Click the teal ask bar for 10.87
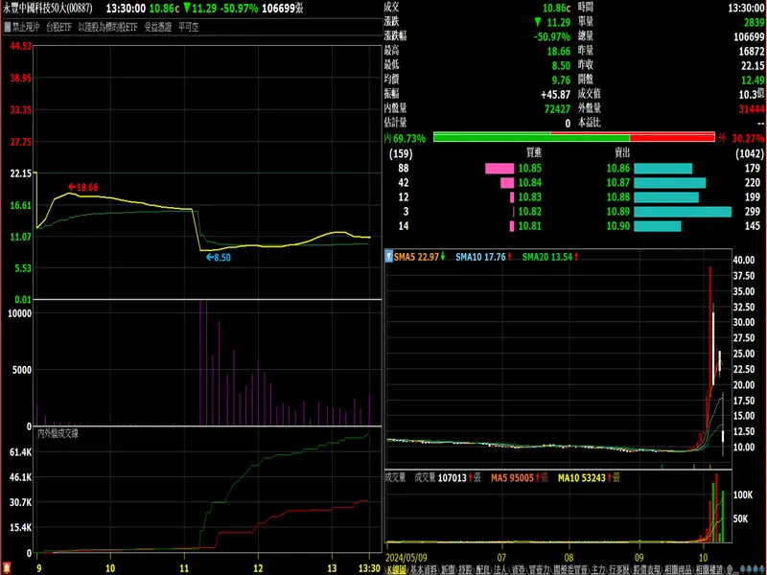The width and height of the screenshot is (767, 575). [x=669, y=183]
